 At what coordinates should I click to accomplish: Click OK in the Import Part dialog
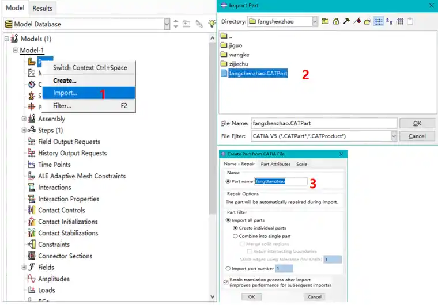(x=417, y=123)
